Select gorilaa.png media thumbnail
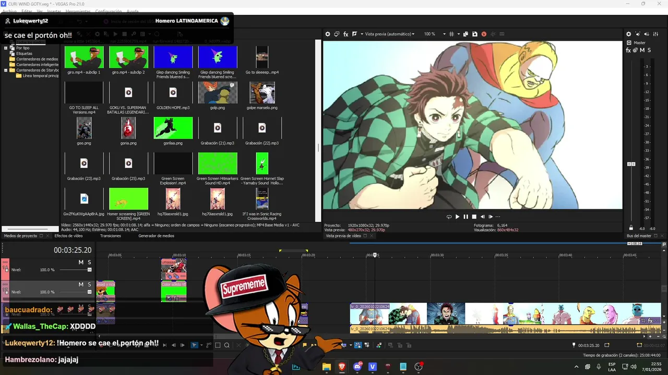 point(173,128)
